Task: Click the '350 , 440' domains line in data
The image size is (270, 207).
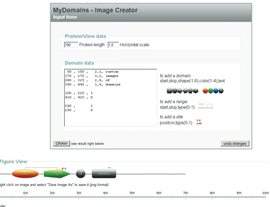Action: coord(93,85)
